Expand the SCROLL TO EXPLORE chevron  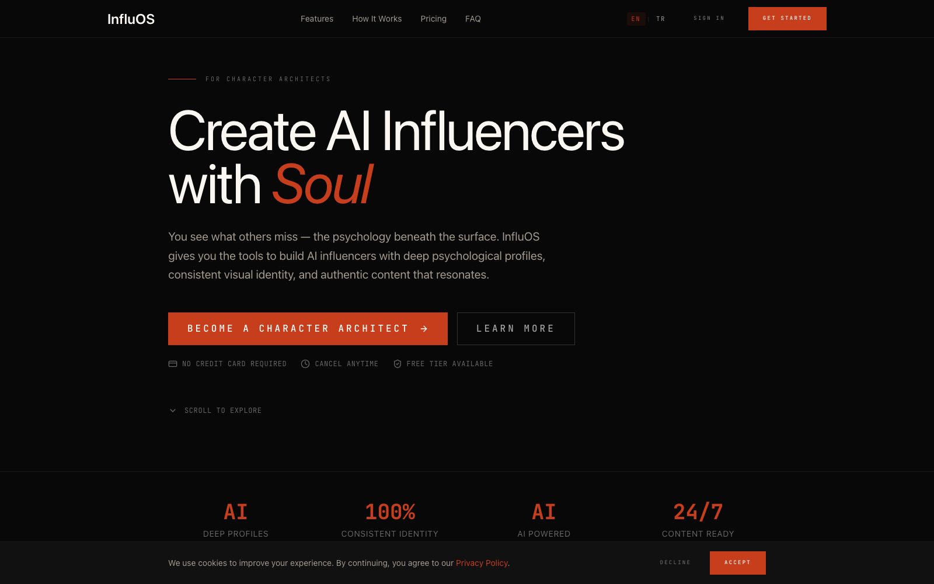tap(172, 411)
